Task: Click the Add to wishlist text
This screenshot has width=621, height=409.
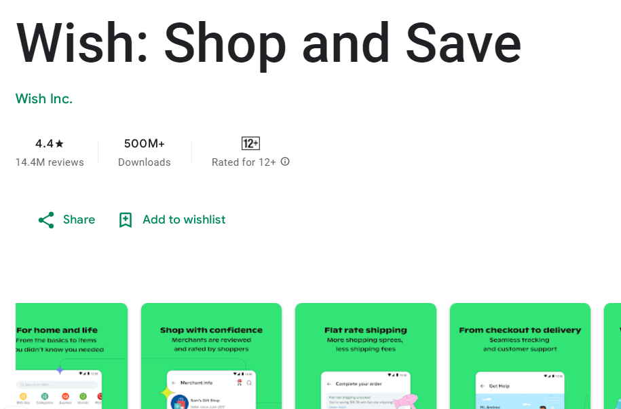Action: 184,219
